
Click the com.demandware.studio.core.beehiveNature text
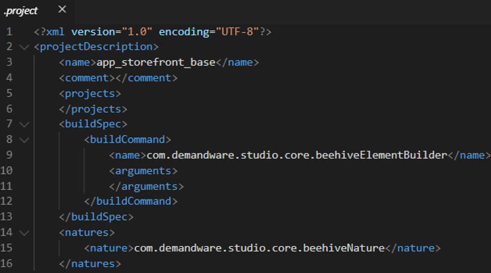259,248
